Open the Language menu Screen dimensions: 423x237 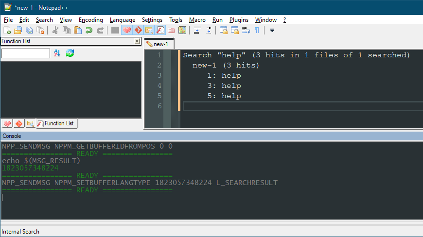(122, 20)
